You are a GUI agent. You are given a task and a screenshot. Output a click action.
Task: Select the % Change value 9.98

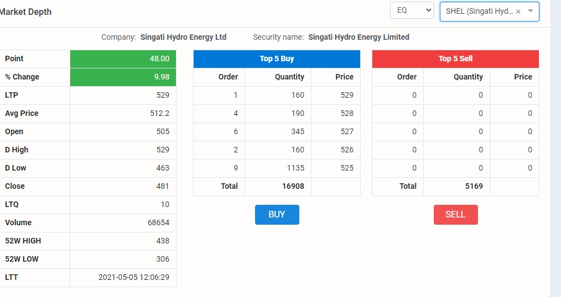pyautogui.click(x=162, y=77)
